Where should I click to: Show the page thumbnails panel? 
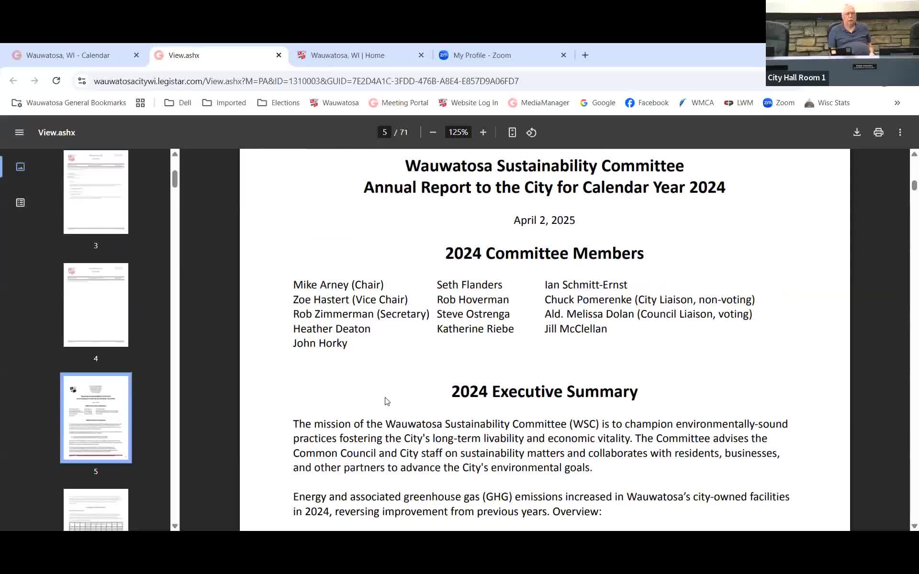20,166
